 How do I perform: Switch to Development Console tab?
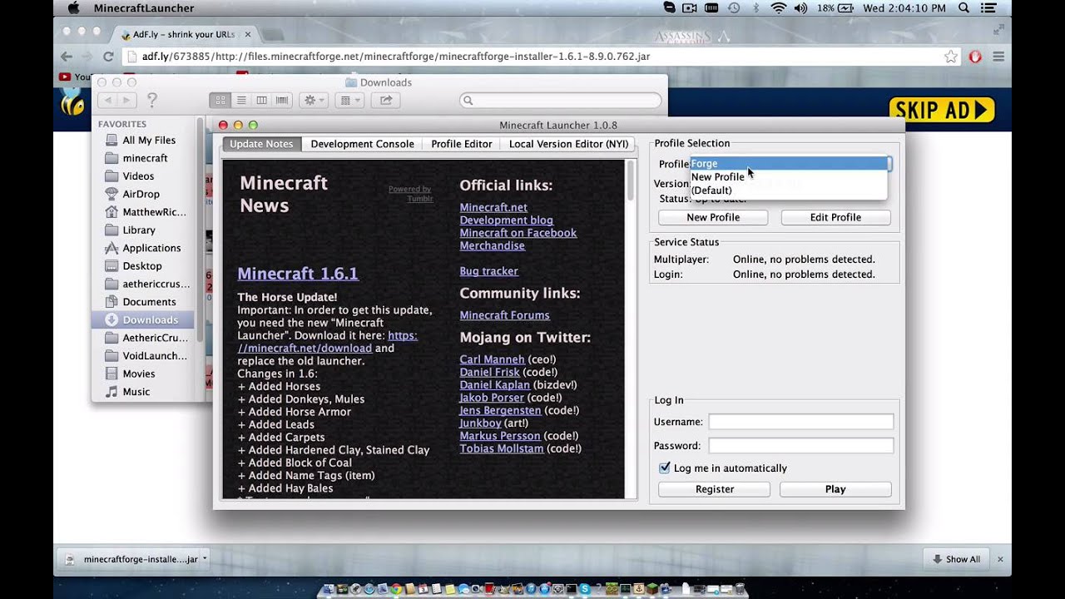point(362,144)
